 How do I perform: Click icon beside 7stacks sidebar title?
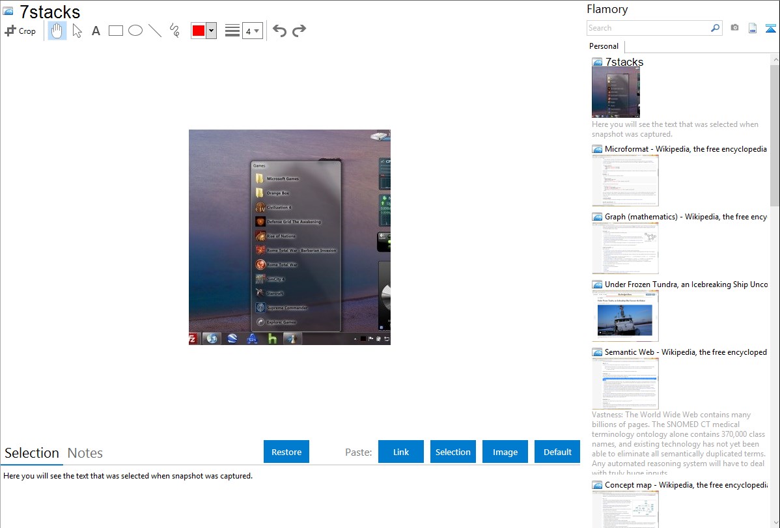(597, 62)
